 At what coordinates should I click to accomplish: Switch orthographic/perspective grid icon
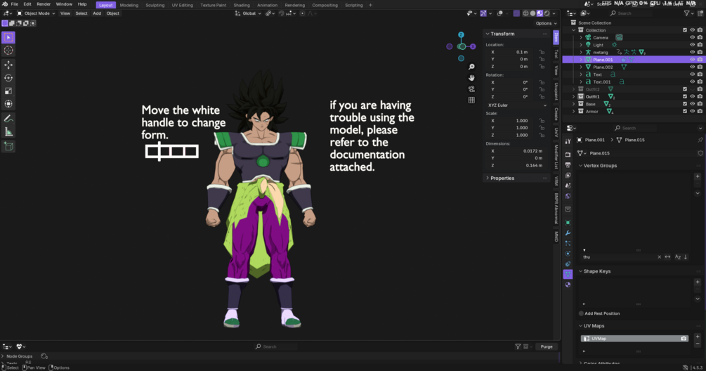[x=471, y=100]
